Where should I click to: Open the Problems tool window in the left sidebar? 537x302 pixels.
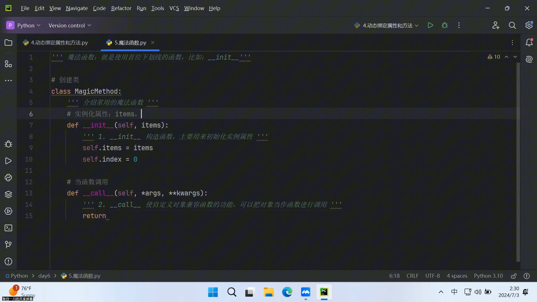(x=8, y=261)
